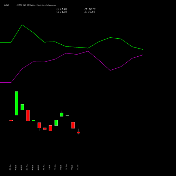Click the high value 'H: 12.70'
The height and width of the screenshot is (176, 176).
click(90, 9)
